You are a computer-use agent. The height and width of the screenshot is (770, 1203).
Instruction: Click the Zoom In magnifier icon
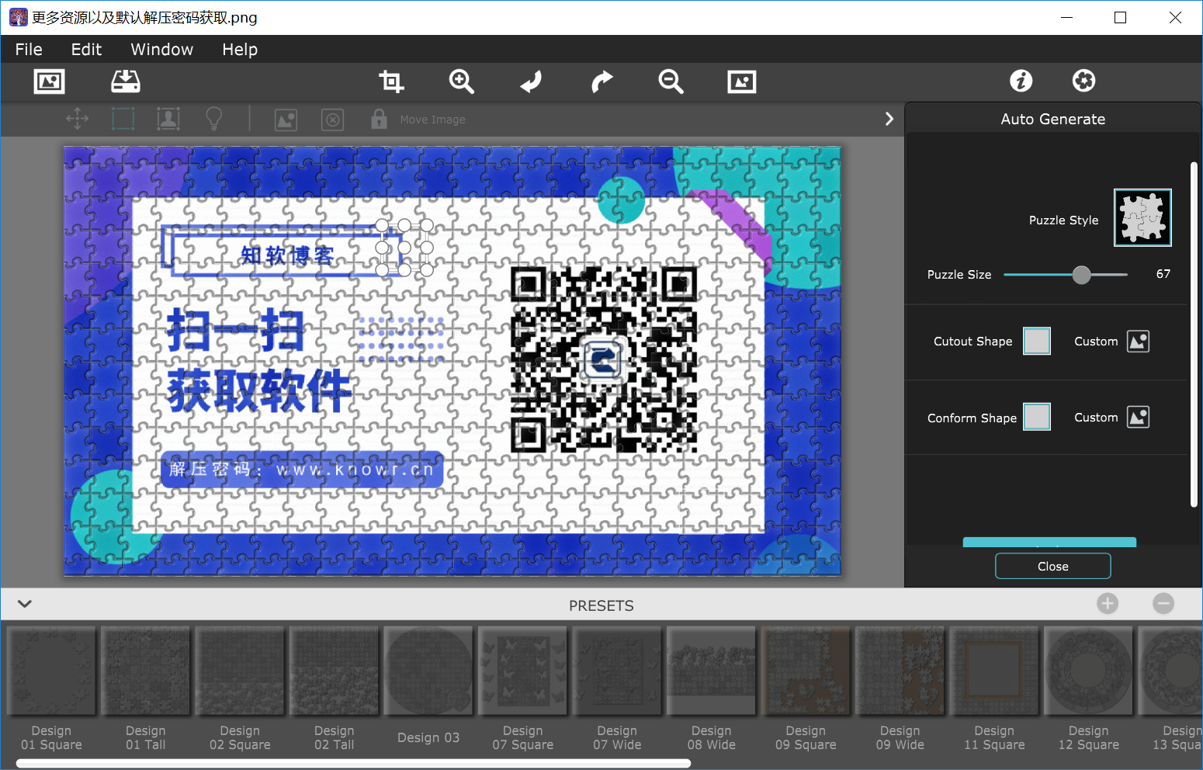coord(461,82)
